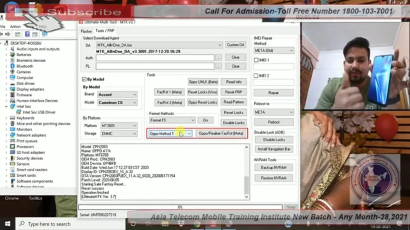
Task: Select Audio inputs and outputs device icon
Action: (12, 49)
